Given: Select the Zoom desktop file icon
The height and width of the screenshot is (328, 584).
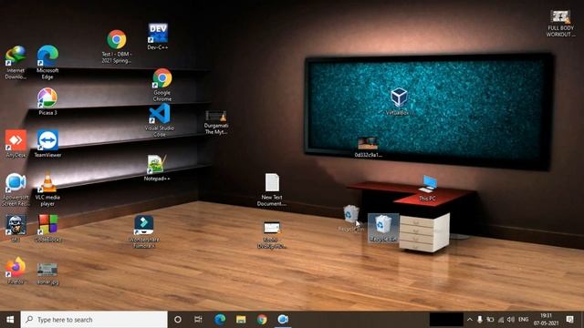Looking at the screenshot, I should [272, 235].
